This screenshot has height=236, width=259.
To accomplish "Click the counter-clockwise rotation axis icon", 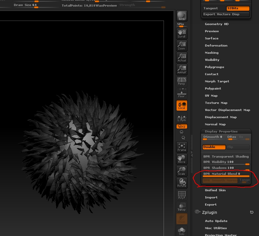I will pyautogui.click(x=183, y=138).
